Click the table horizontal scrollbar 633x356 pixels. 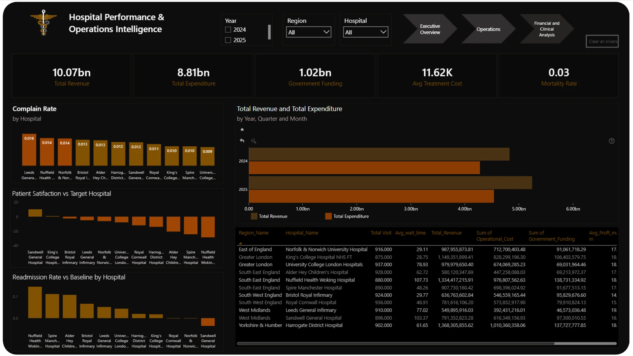pyautogui.click(x=396, y=343)
